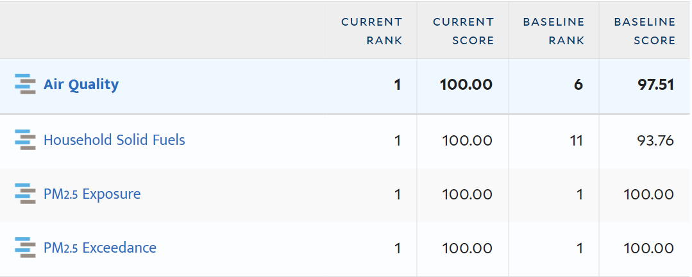
Task: Click PM2.5 Exposure baseline score cell
Action: [648, 194]
